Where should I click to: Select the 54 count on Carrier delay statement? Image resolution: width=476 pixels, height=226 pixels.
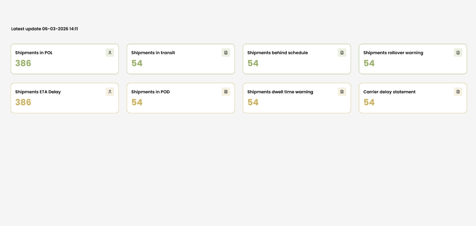(x=369, y=102)
